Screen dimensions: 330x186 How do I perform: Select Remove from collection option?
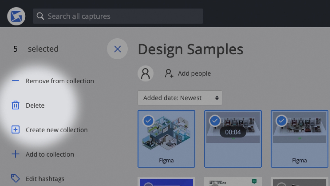tap(60, 81)
